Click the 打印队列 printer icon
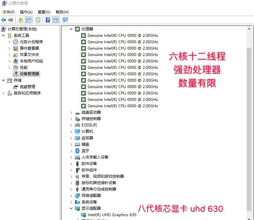 (77, 125)
